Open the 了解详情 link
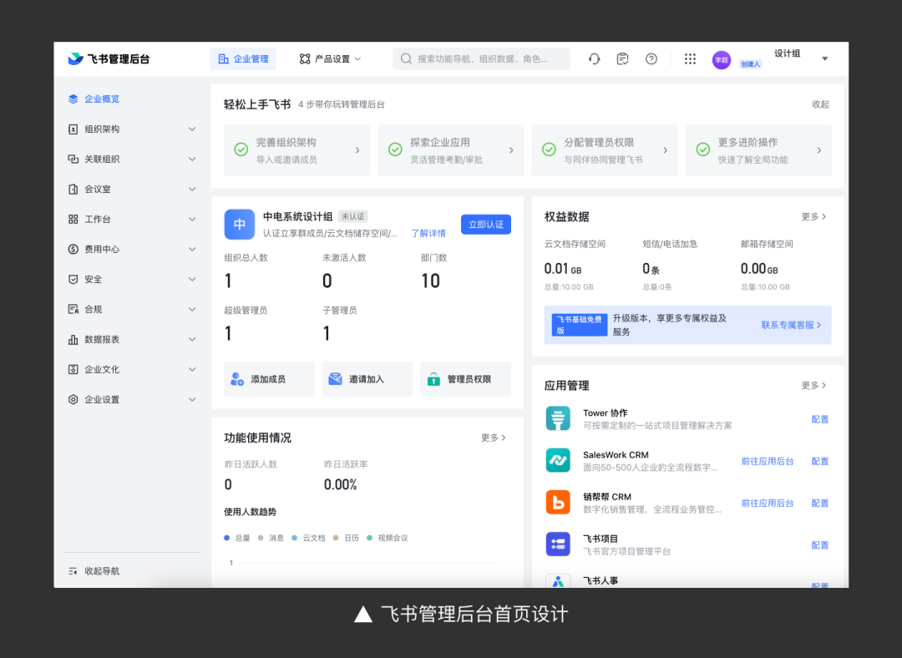This screenshot has height=658, width=902. click(428, 234)
